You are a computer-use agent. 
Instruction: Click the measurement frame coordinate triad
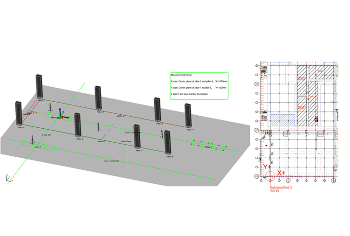pyautogui.click(x=62, y=117)
